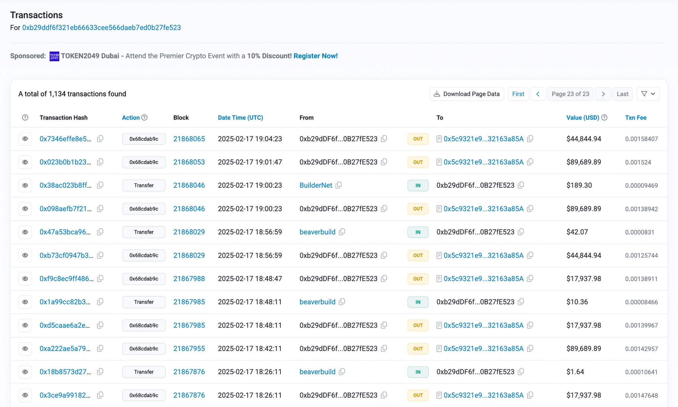Copy transaction hash 0x1a99cc82b3
This screenshot has width=678, height=407.
100,302
